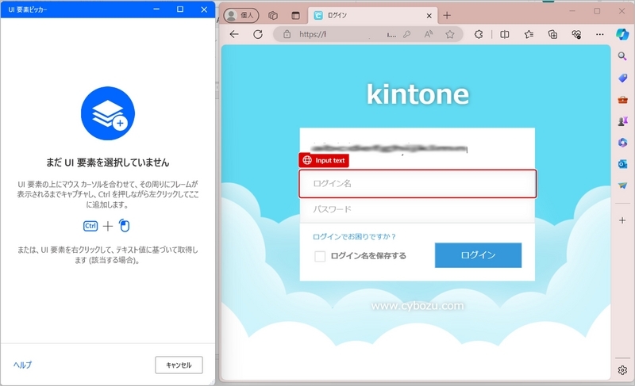
Task: Open the Extensions puzzle icon
Action: point(479,34)
